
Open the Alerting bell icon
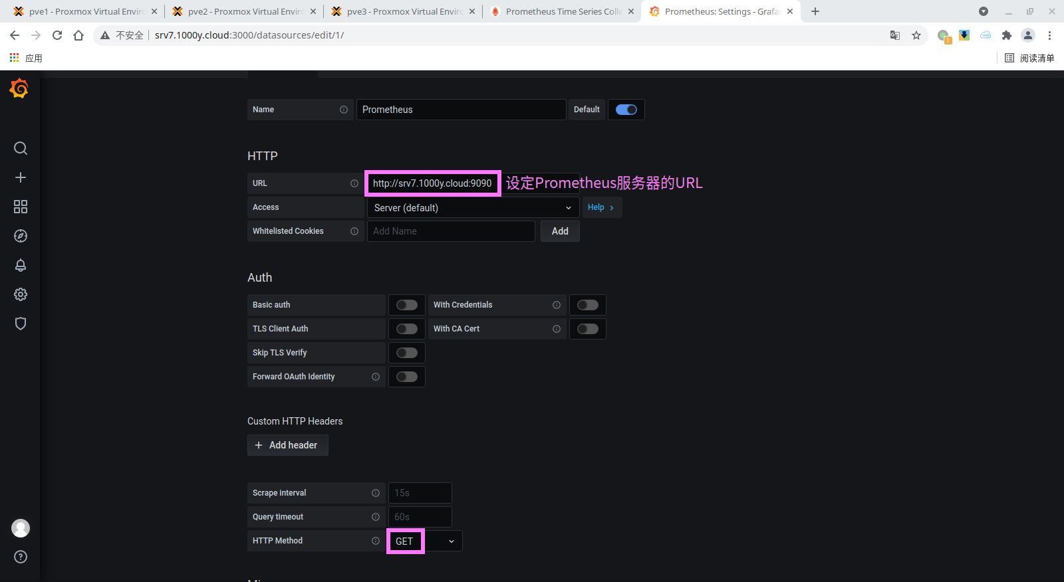[21, 265]
